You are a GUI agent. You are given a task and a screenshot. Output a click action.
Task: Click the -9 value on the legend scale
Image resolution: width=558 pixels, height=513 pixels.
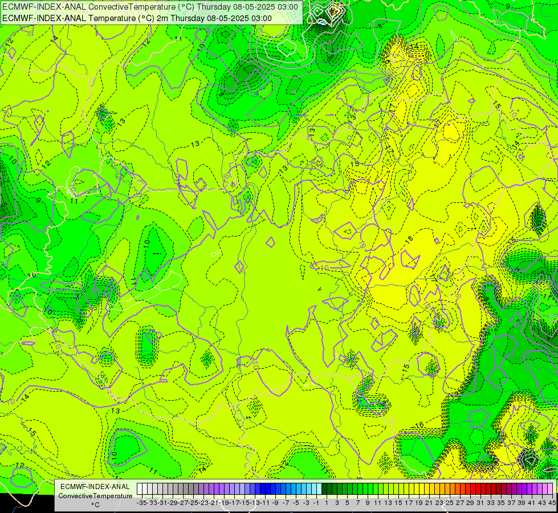275,503
